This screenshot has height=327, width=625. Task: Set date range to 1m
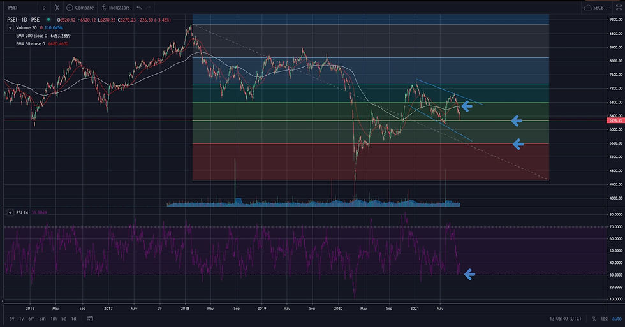pyautogui.click(x=54, y=319)
